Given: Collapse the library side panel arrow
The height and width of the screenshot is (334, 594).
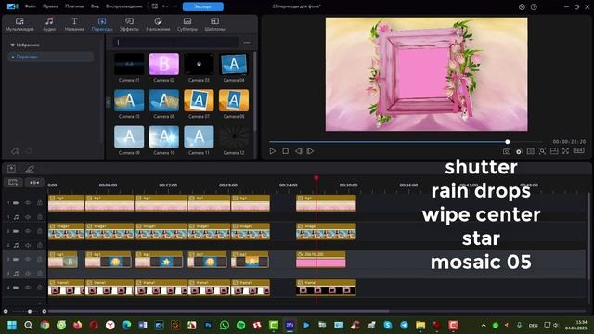Looking at the screenshot, I should pyautogui.click(x=109, y=102).
